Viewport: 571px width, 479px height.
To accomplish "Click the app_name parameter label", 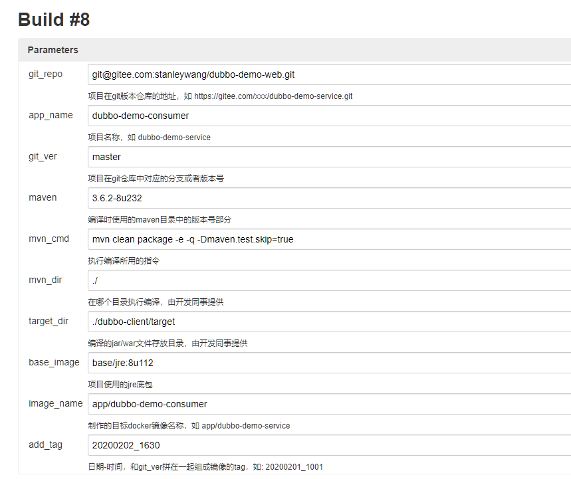I will 51,116.
